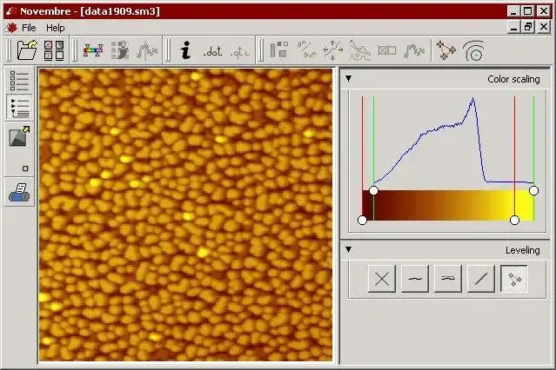Screen dimensions: 556x370
Task: Click the diagonal line plane leveling button
Action: [x=481, y=279]
